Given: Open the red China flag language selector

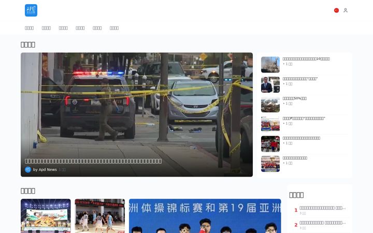Looking at the screenshot, I should (x=336, y=10).
